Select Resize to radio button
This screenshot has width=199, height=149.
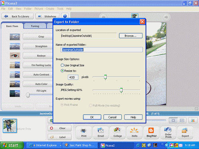62,71
